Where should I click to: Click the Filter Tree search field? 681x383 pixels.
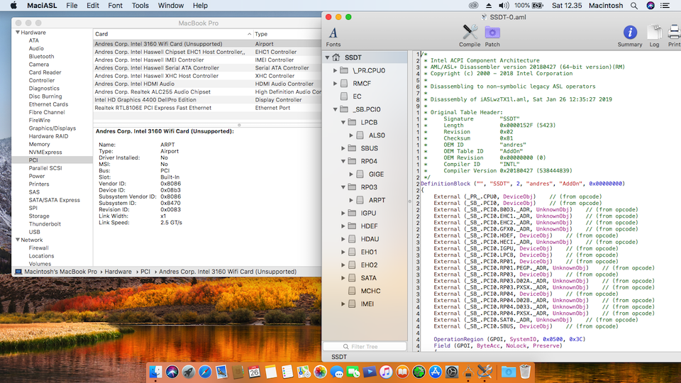[365, 347]
